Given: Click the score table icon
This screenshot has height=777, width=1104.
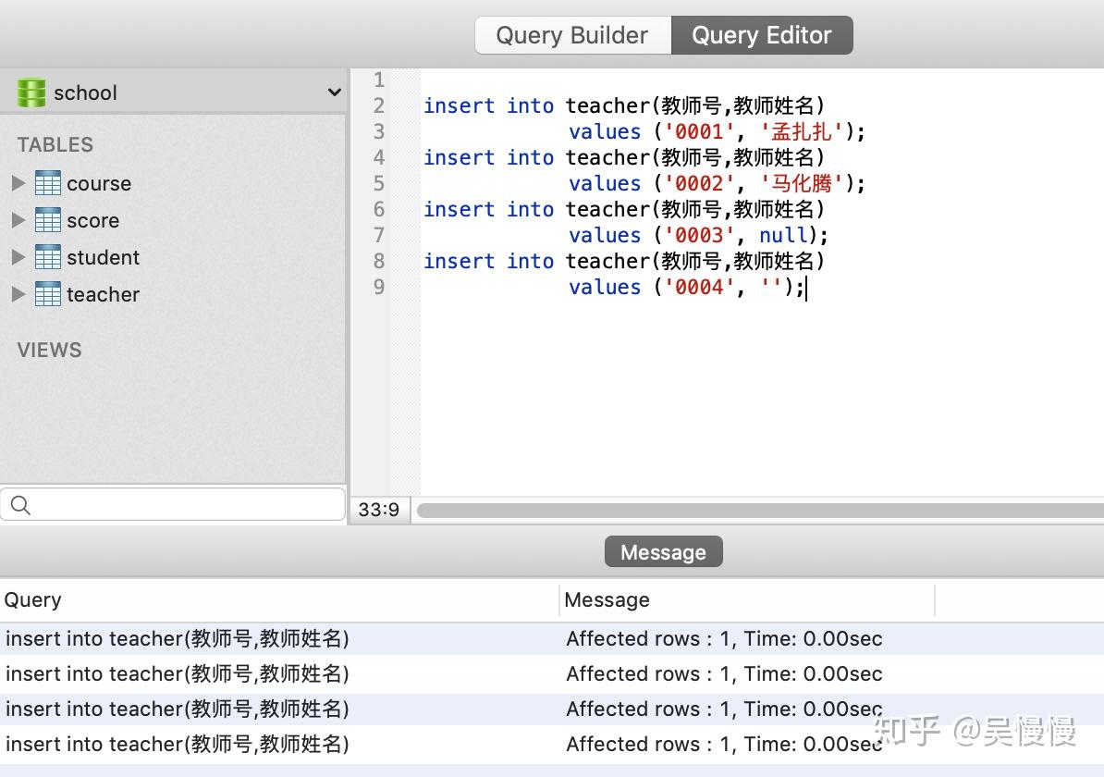Looking at the screenshot, I should [48, 220].
